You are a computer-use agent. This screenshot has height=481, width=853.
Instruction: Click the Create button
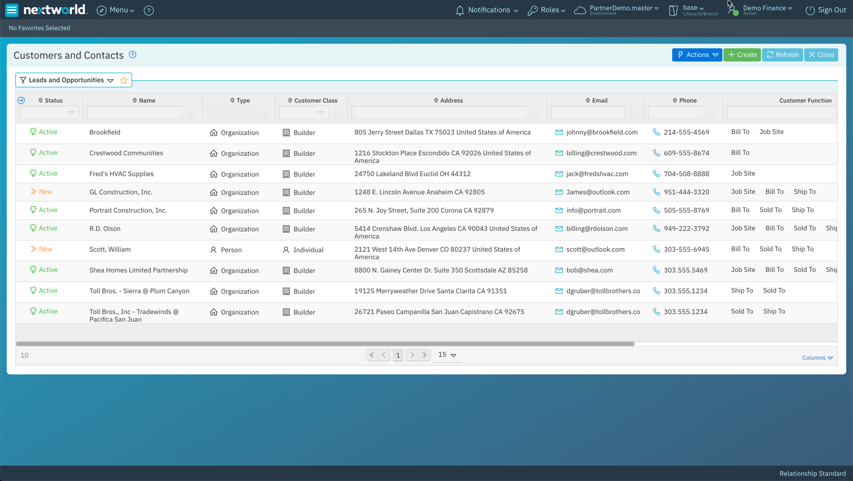click(x=742, y=54)
